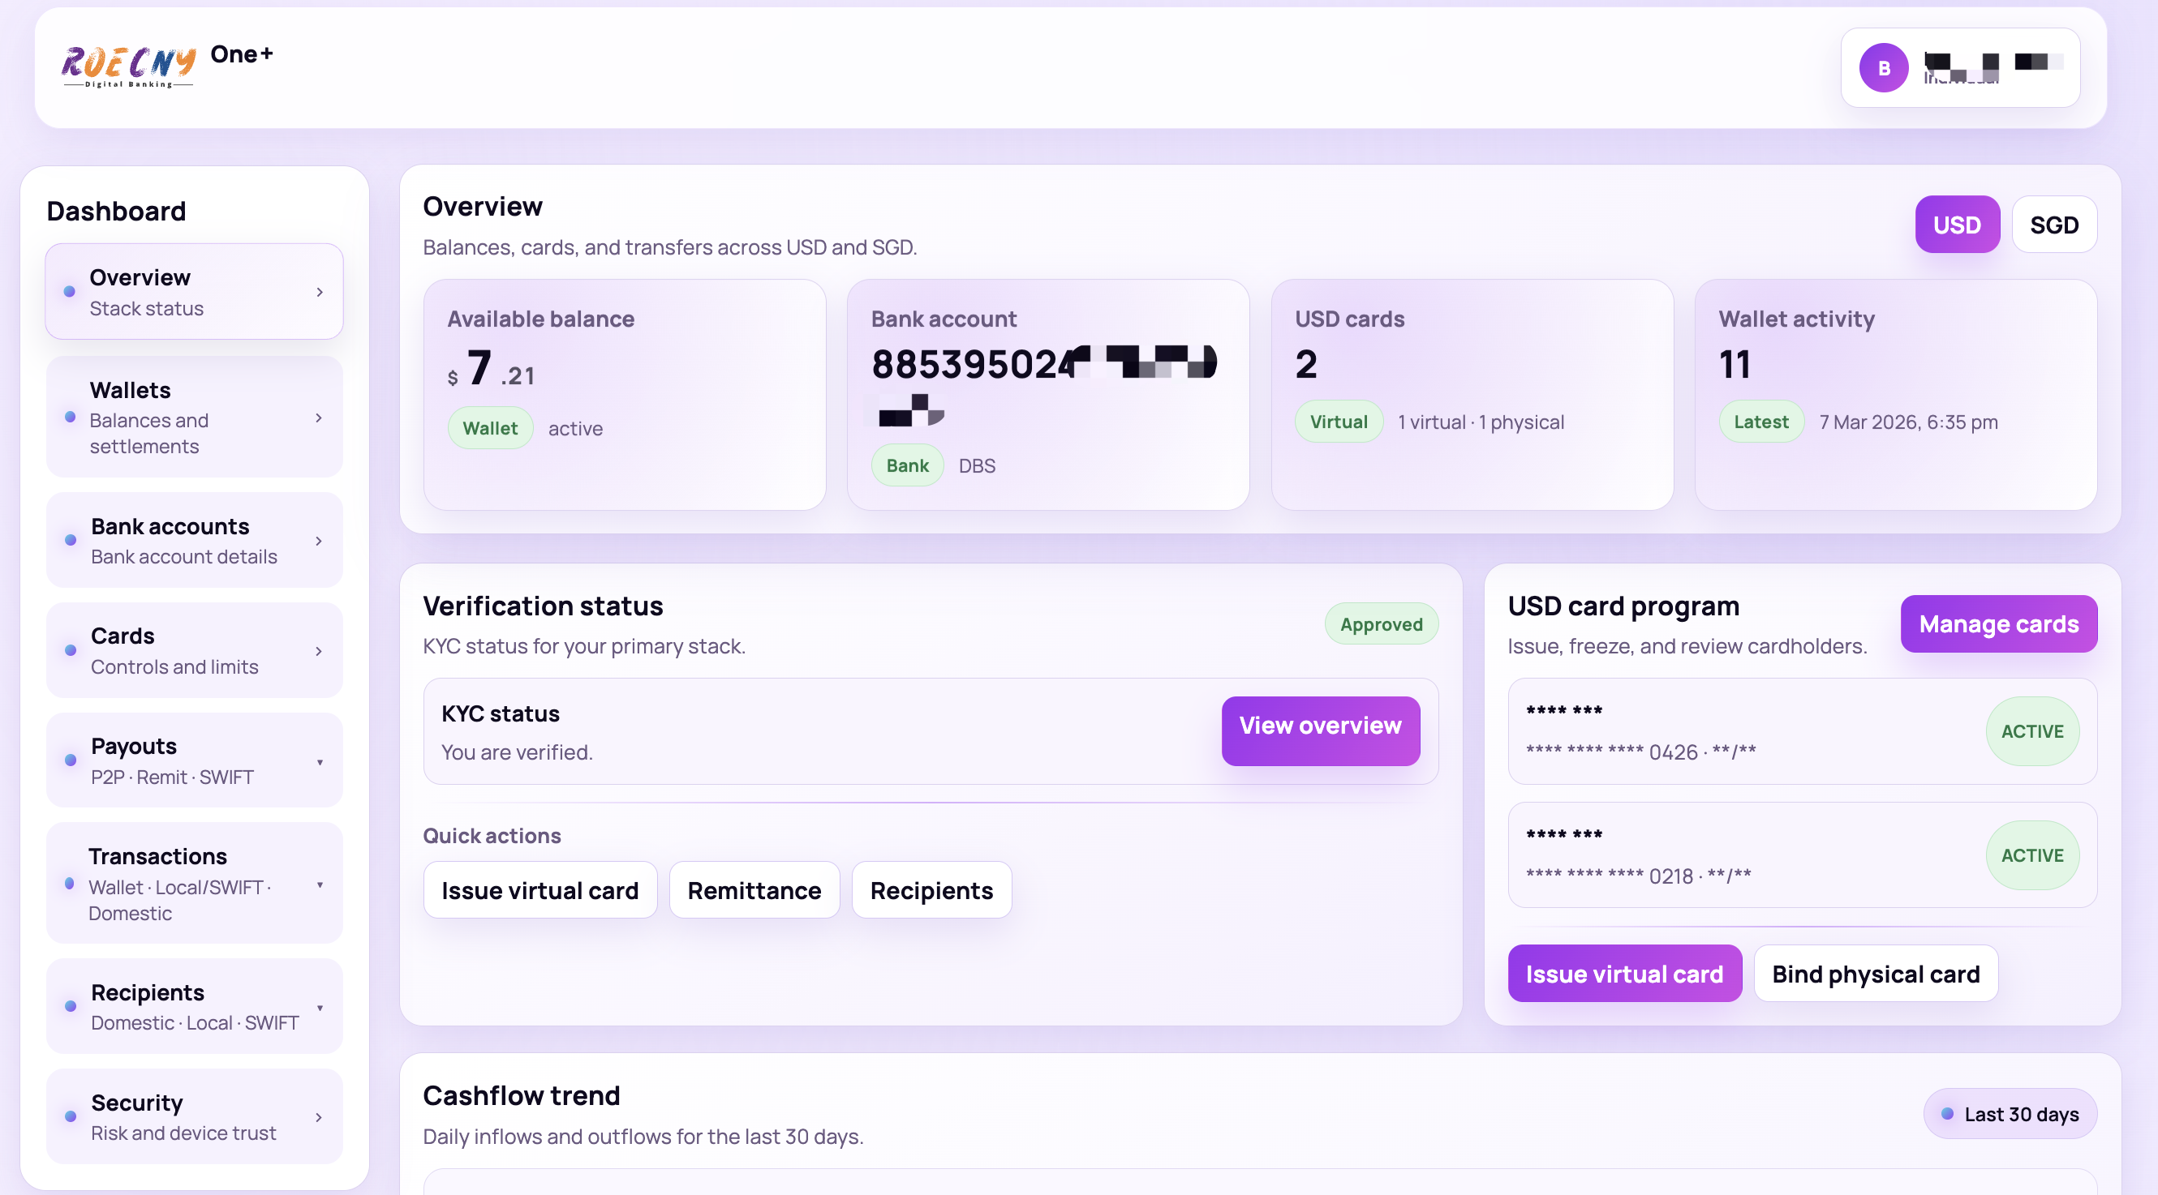2158x1195 pixels.
Task: Click the purple B profile avatar
Action: point(1883,68)
